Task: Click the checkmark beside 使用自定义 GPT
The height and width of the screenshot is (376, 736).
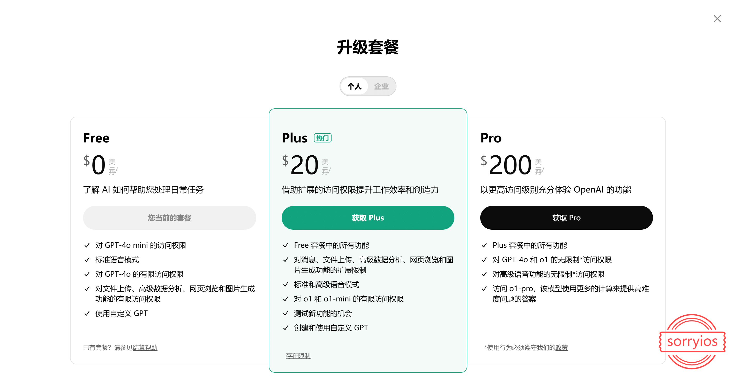Action: (x=87, y=313)
